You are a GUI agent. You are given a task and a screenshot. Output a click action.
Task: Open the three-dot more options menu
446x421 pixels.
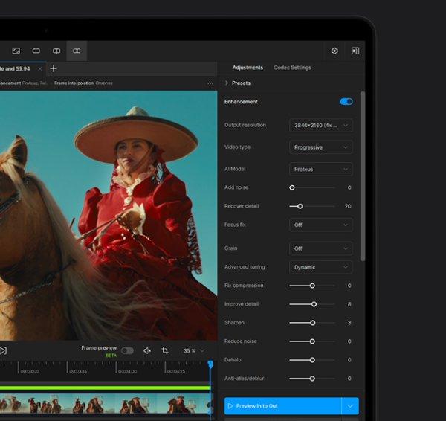[x=210, y=83]
